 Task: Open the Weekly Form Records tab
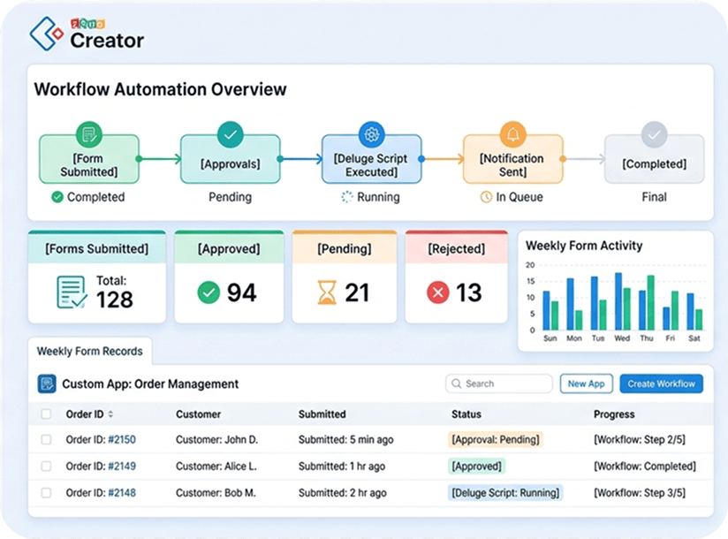click(x=89, y=352)
